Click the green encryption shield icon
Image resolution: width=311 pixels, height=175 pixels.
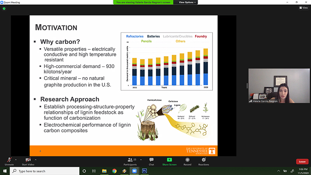(x=4, y=9)
